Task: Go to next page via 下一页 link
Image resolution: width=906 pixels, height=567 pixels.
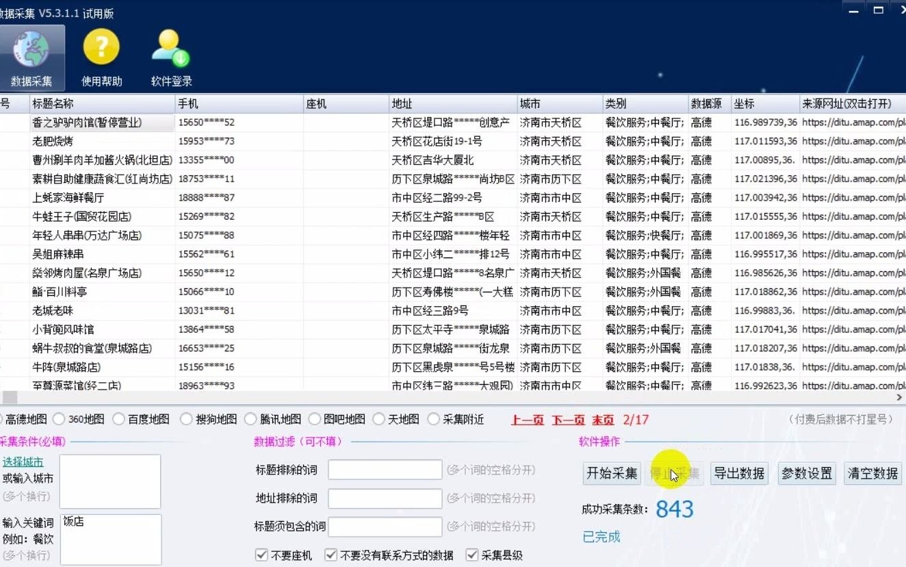Action: click(569, 420)
